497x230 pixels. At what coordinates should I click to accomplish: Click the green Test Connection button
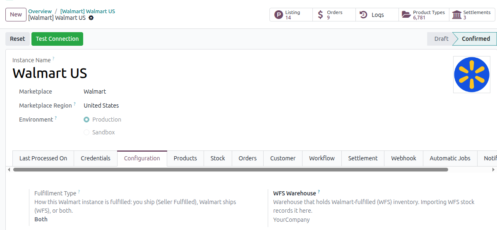(57, 39)
